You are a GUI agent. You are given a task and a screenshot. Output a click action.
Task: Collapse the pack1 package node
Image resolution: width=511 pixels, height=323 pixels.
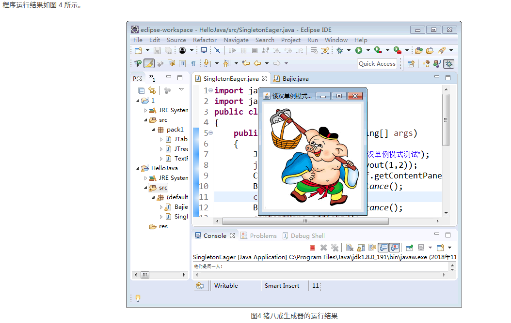click(x=153, y=130)
